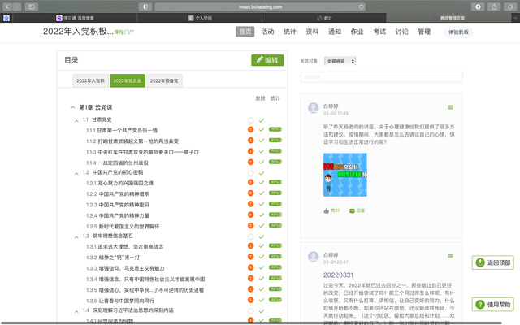
Task: Click the 使用帮助 button
Action: pyautogui.click(x=493, y=304)
